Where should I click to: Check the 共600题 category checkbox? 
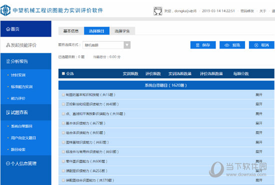63,161
